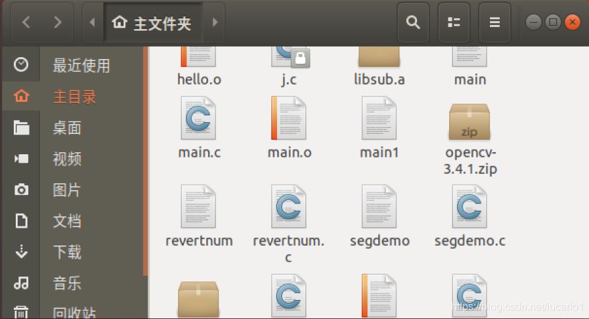Select the locked j.c file icon
The image size is (589, 319).
pyautogui.click(x=289, y=57)
